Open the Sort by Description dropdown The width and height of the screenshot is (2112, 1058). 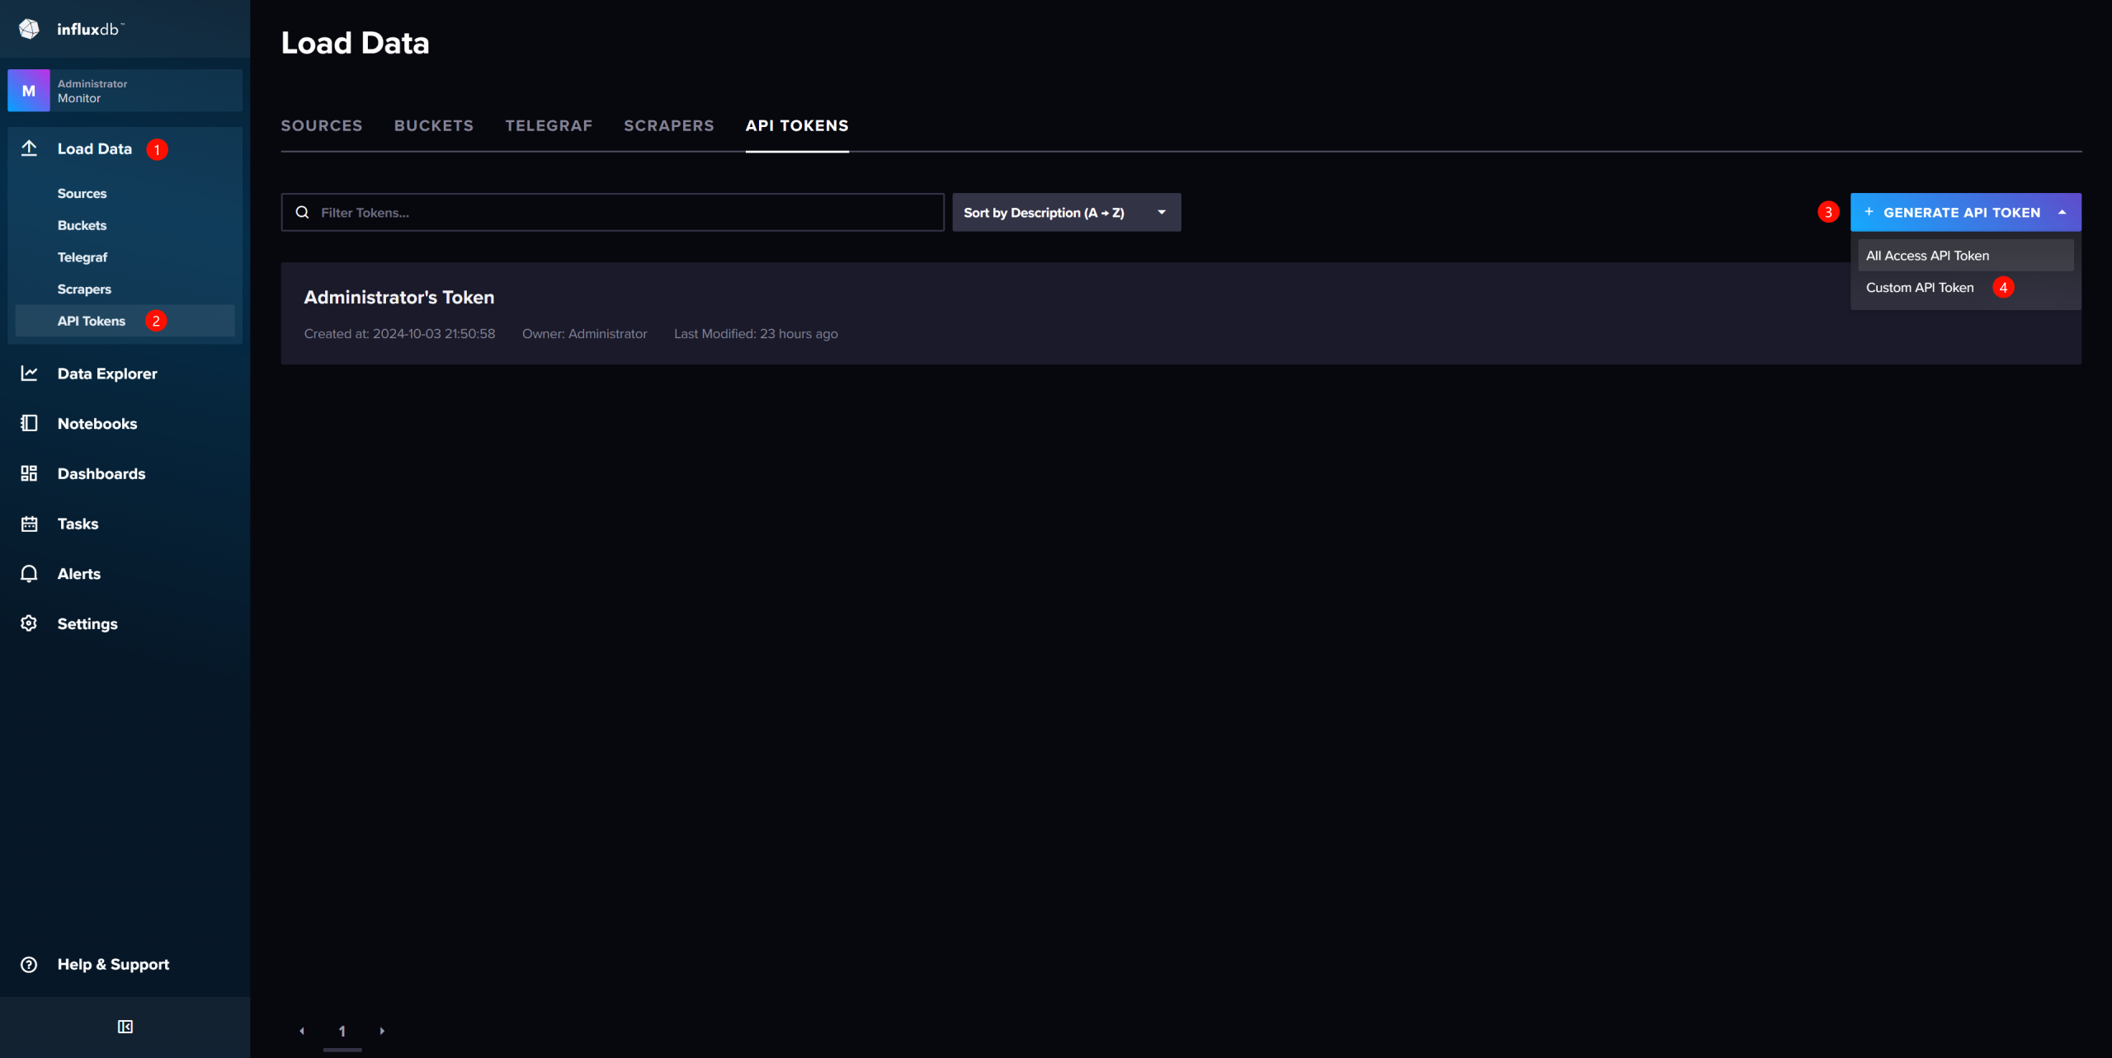point(1067,212)
